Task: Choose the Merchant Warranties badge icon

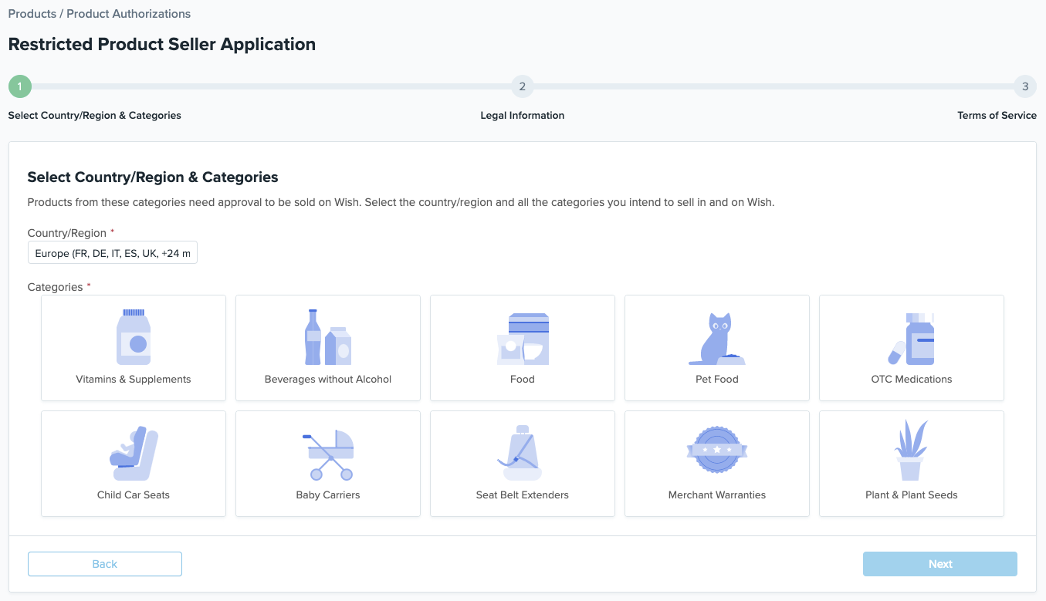Action: coord(717,450)
